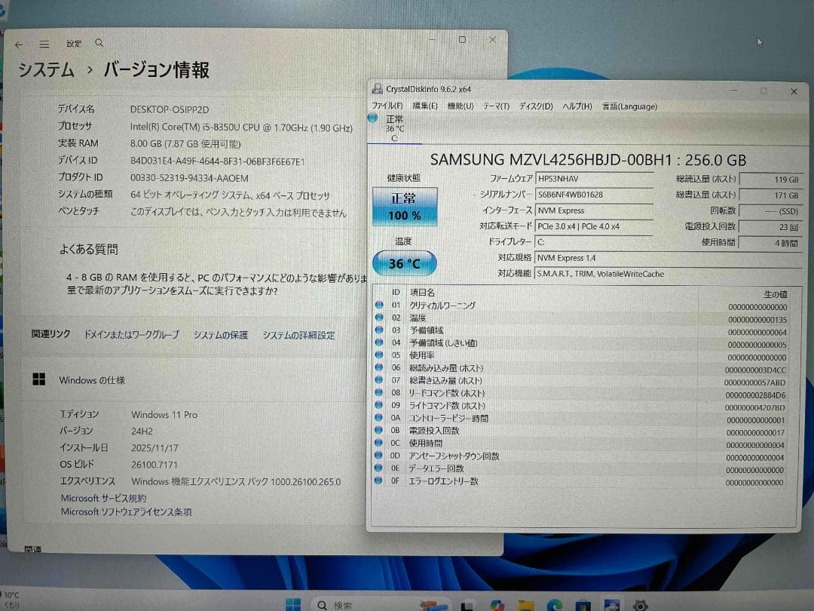Click status circle of 総読み込み量 (ホスト) row
Image resolution: width=814 pixels, height=611 pixels.
click(x=379, y=367)
